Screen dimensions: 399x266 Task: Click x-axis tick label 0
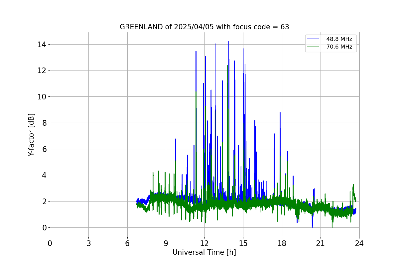(50, 243)
